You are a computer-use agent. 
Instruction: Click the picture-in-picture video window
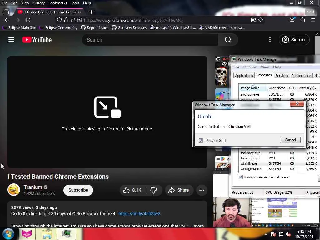click(267, 212)
